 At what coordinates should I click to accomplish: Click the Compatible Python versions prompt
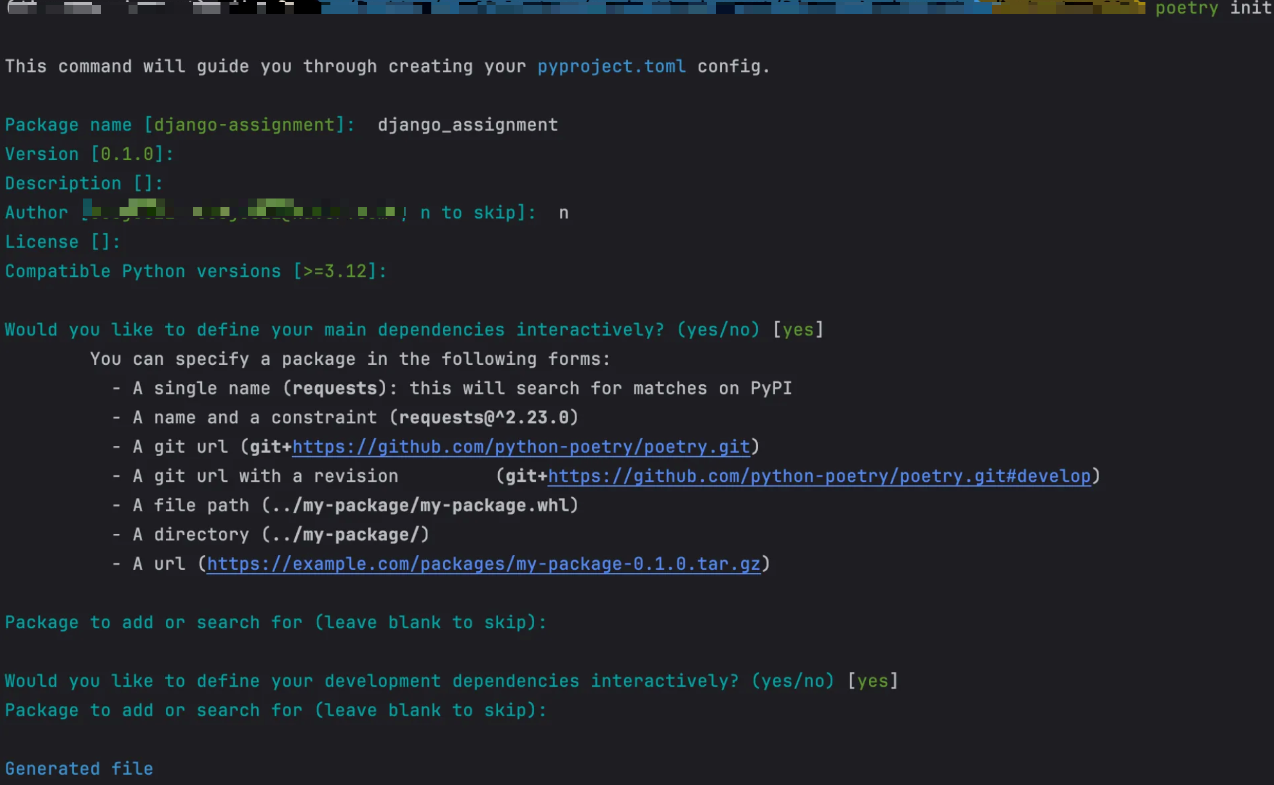click(195, 271)
